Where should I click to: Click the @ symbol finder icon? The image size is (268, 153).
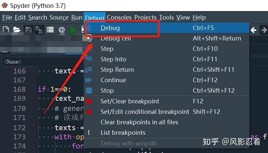click(x=61, y=30)
